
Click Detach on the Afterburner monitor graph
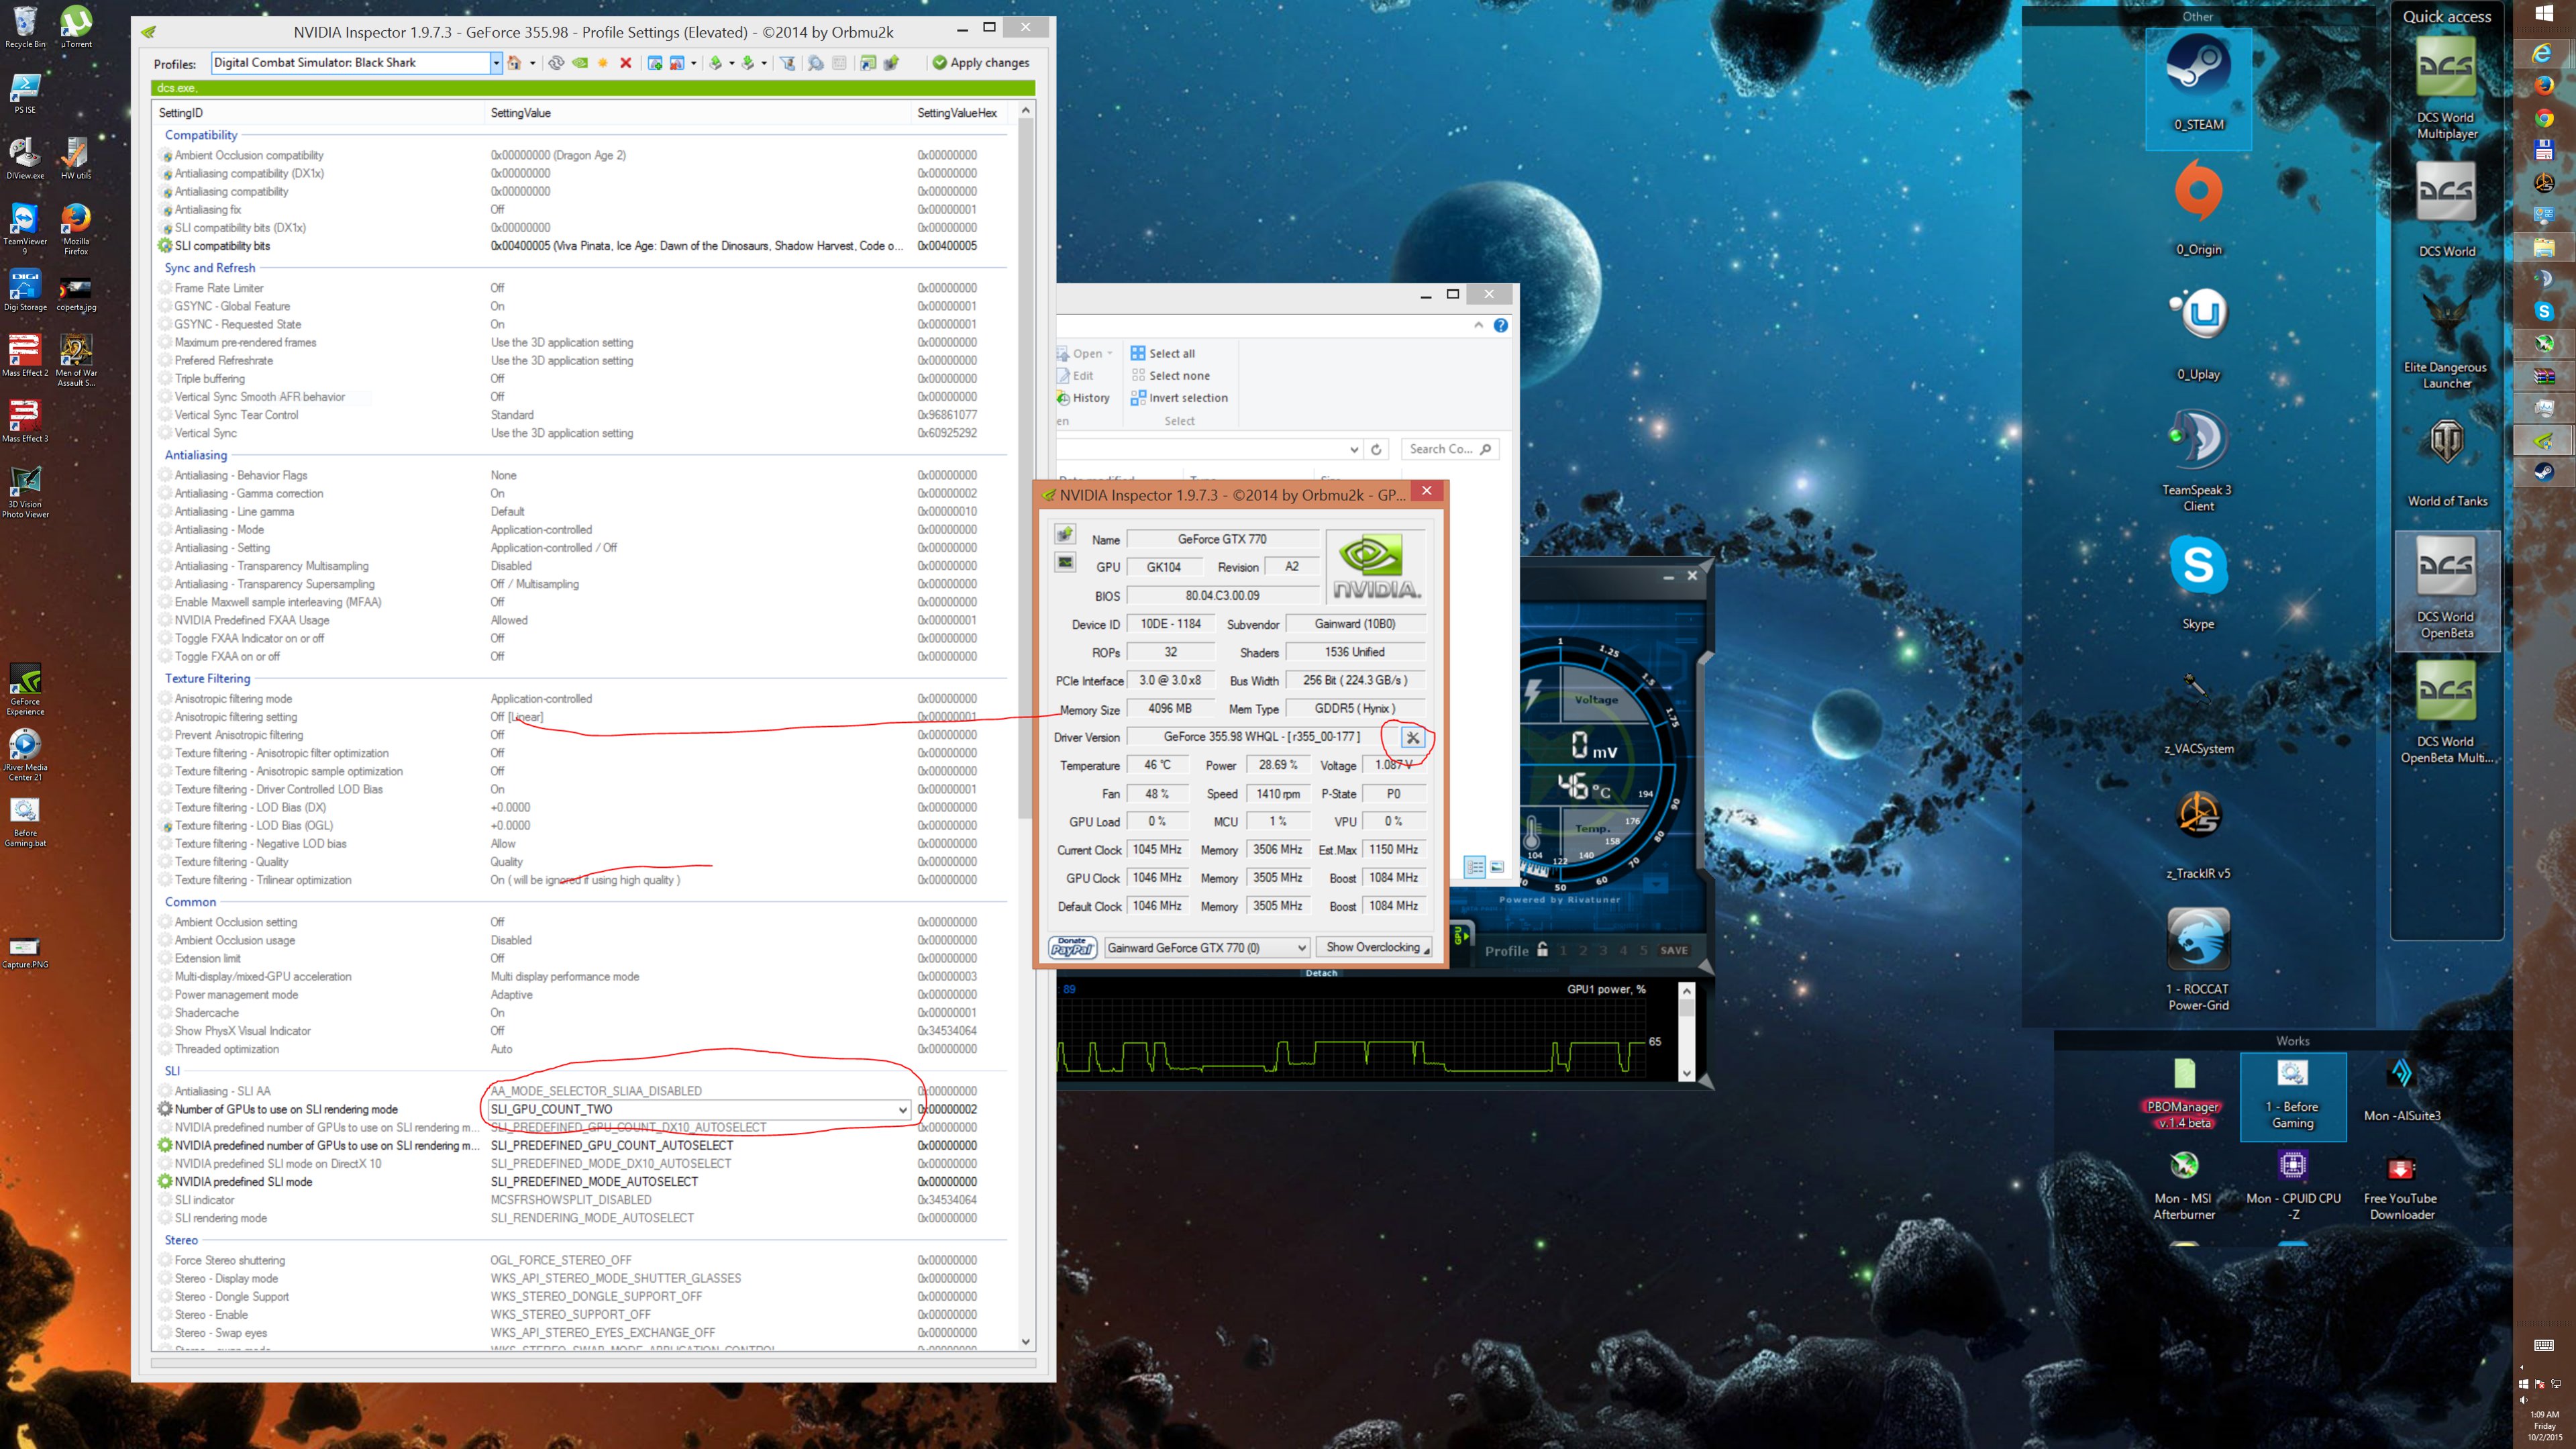pos(1321,973)
